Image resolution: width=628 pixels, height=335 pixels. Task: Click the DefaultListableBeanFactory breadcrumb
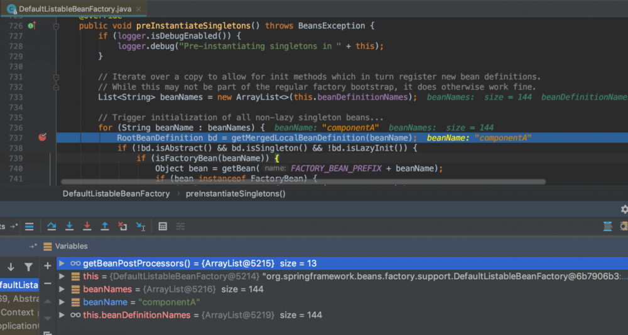[x=116, y=193]
